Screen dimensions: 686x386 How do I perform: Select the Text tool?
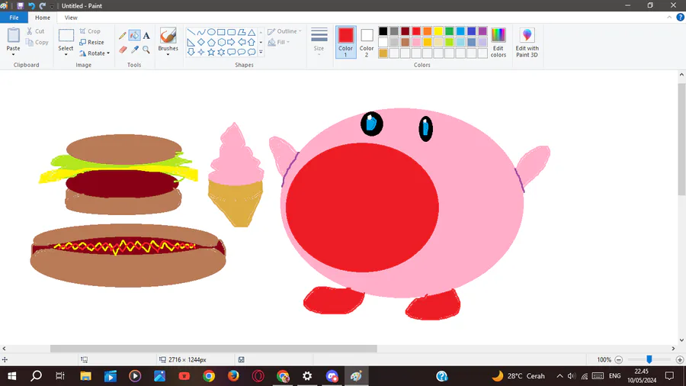coord(146,35)
